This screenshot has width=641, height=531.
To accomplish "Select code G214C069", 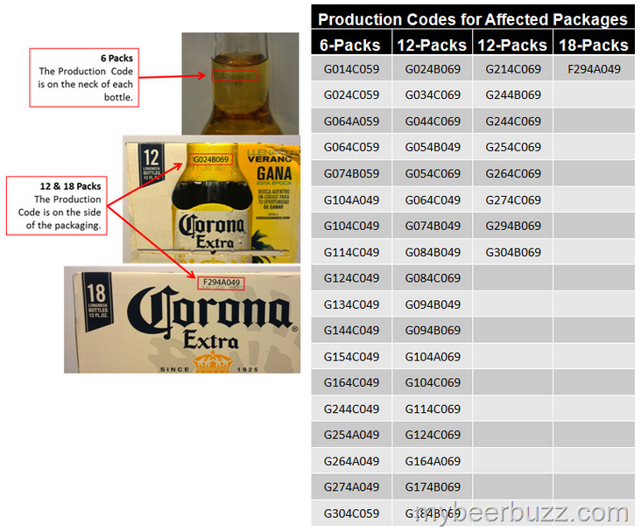I will pyautogui.click(x=513, y=69).
